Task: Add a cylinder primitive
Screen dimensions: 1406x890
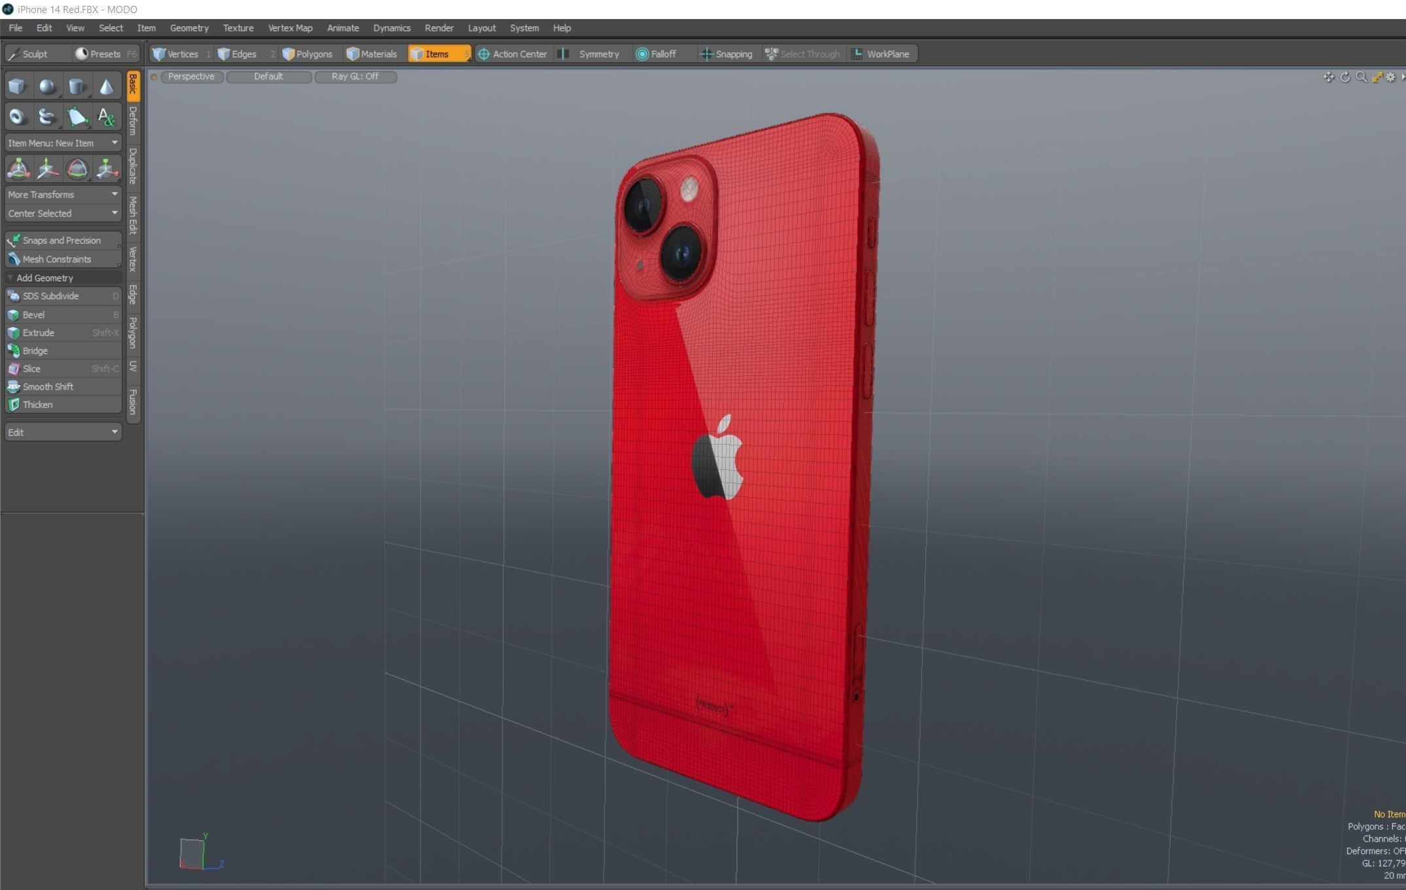Action: [x=77, y=86]
